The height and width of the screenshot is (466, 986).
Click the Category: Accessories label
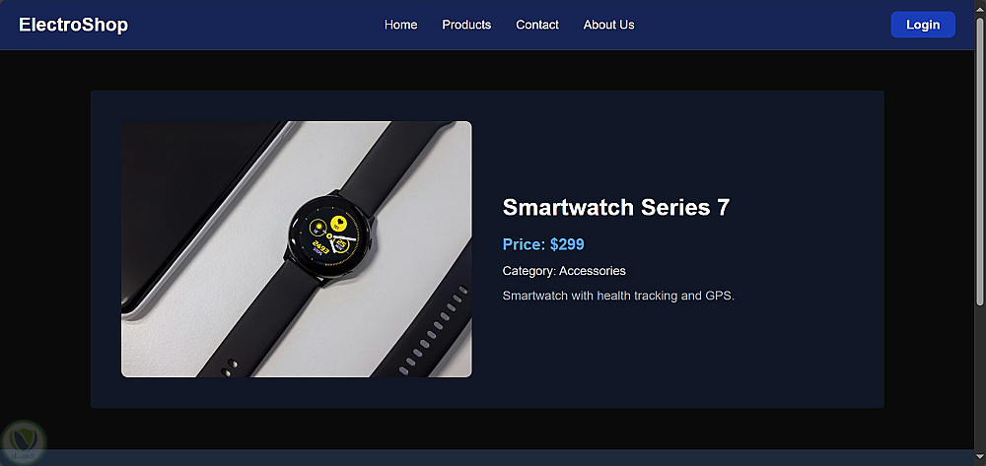click(x=564, y=271)
